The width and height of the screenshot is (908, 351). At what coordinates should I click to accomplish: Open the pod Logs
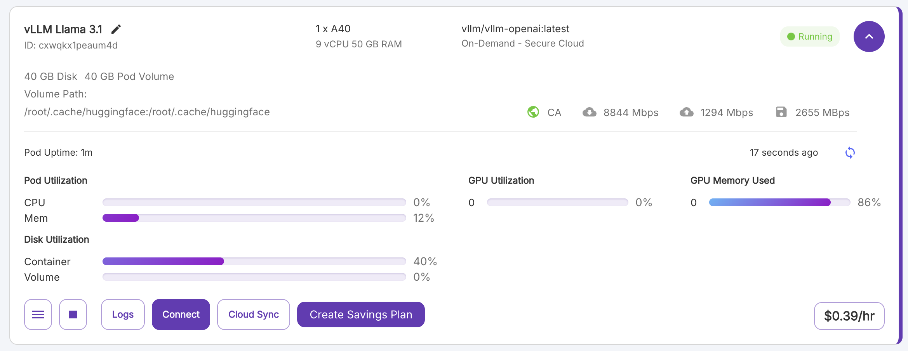pyautogui.click(x=123, y=315)
